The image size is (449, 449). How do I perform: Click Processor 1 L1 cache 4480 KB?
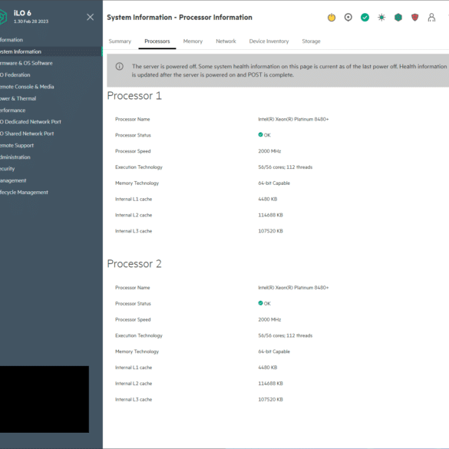[268, 199]
